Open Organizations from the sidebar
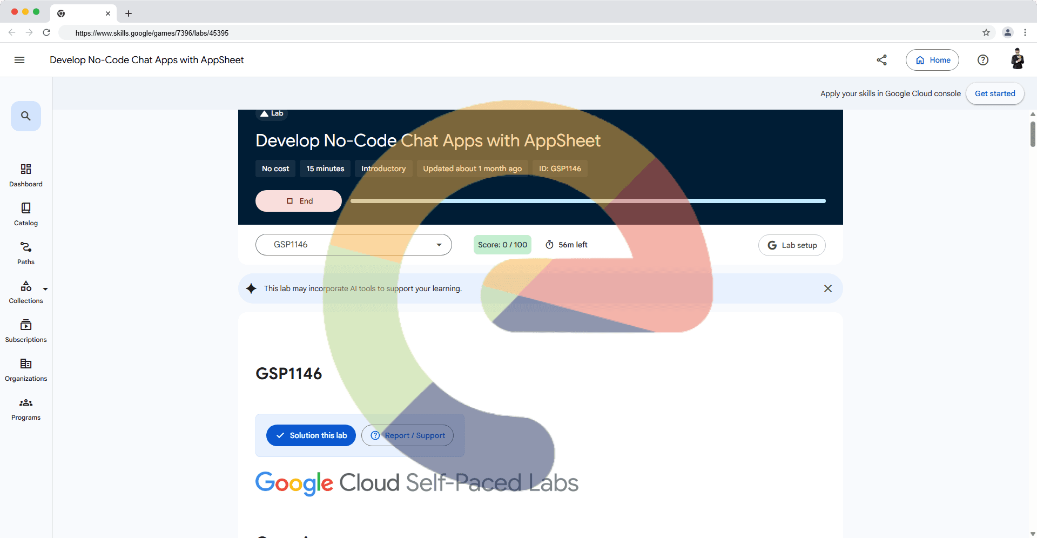The height and width of the screenshot is (538, 1037). pyautogui.click(x=26, y=370)
